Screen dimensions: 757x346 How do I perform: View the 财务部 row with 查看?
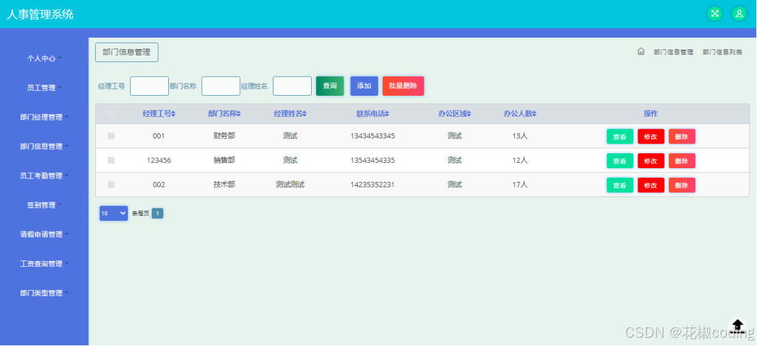[x=620, y=137]
